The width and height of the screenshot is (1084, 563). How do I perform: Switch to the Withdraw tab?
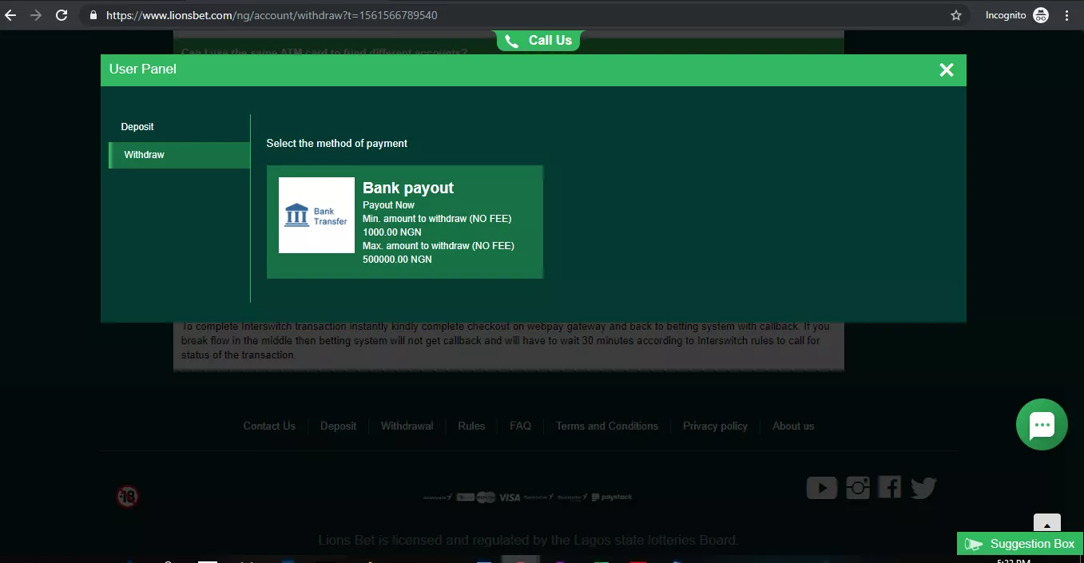pyautogui.click(x=144, y=154)
